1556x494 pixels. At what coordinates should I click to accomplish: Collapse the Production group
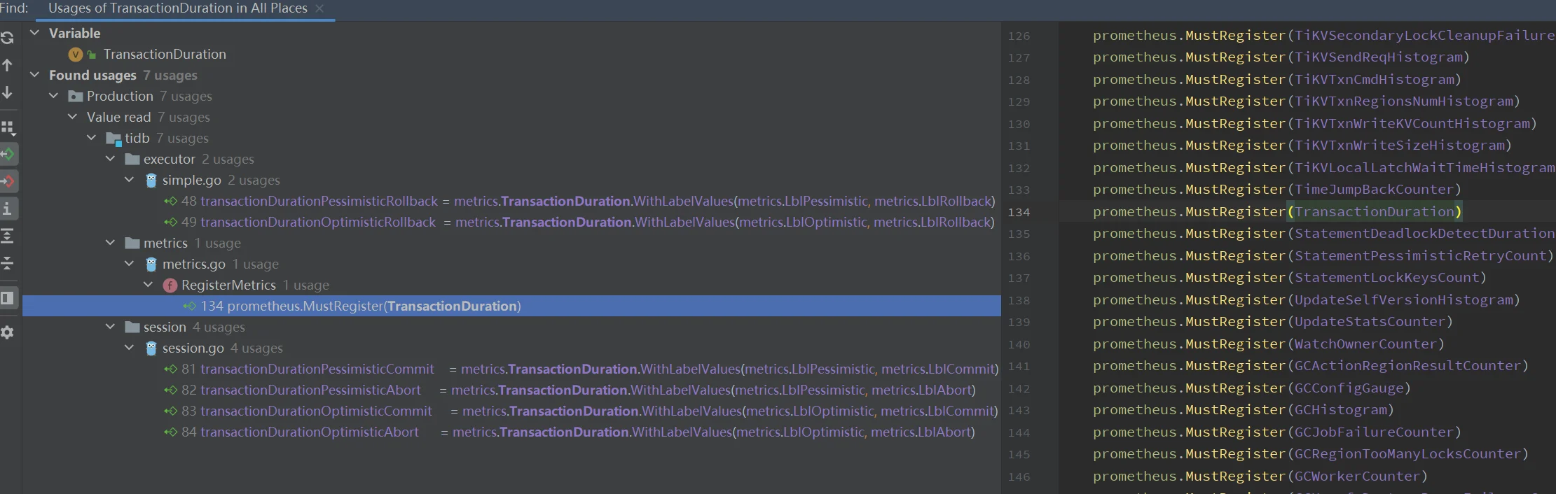pyautogui.click(x=53, y=95)
